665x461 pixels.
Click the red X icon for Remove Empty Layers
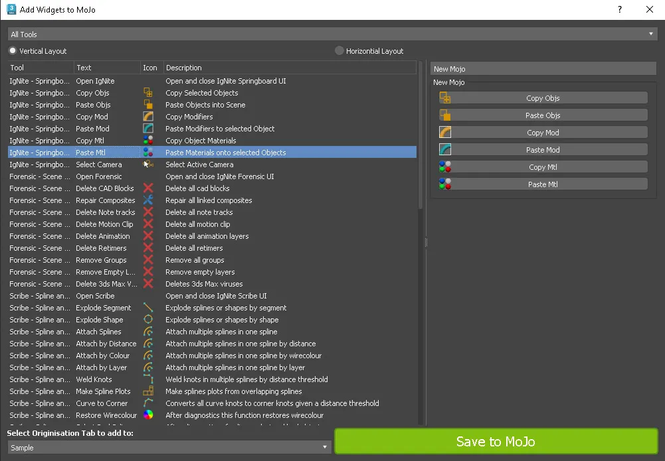pos(148,272)
